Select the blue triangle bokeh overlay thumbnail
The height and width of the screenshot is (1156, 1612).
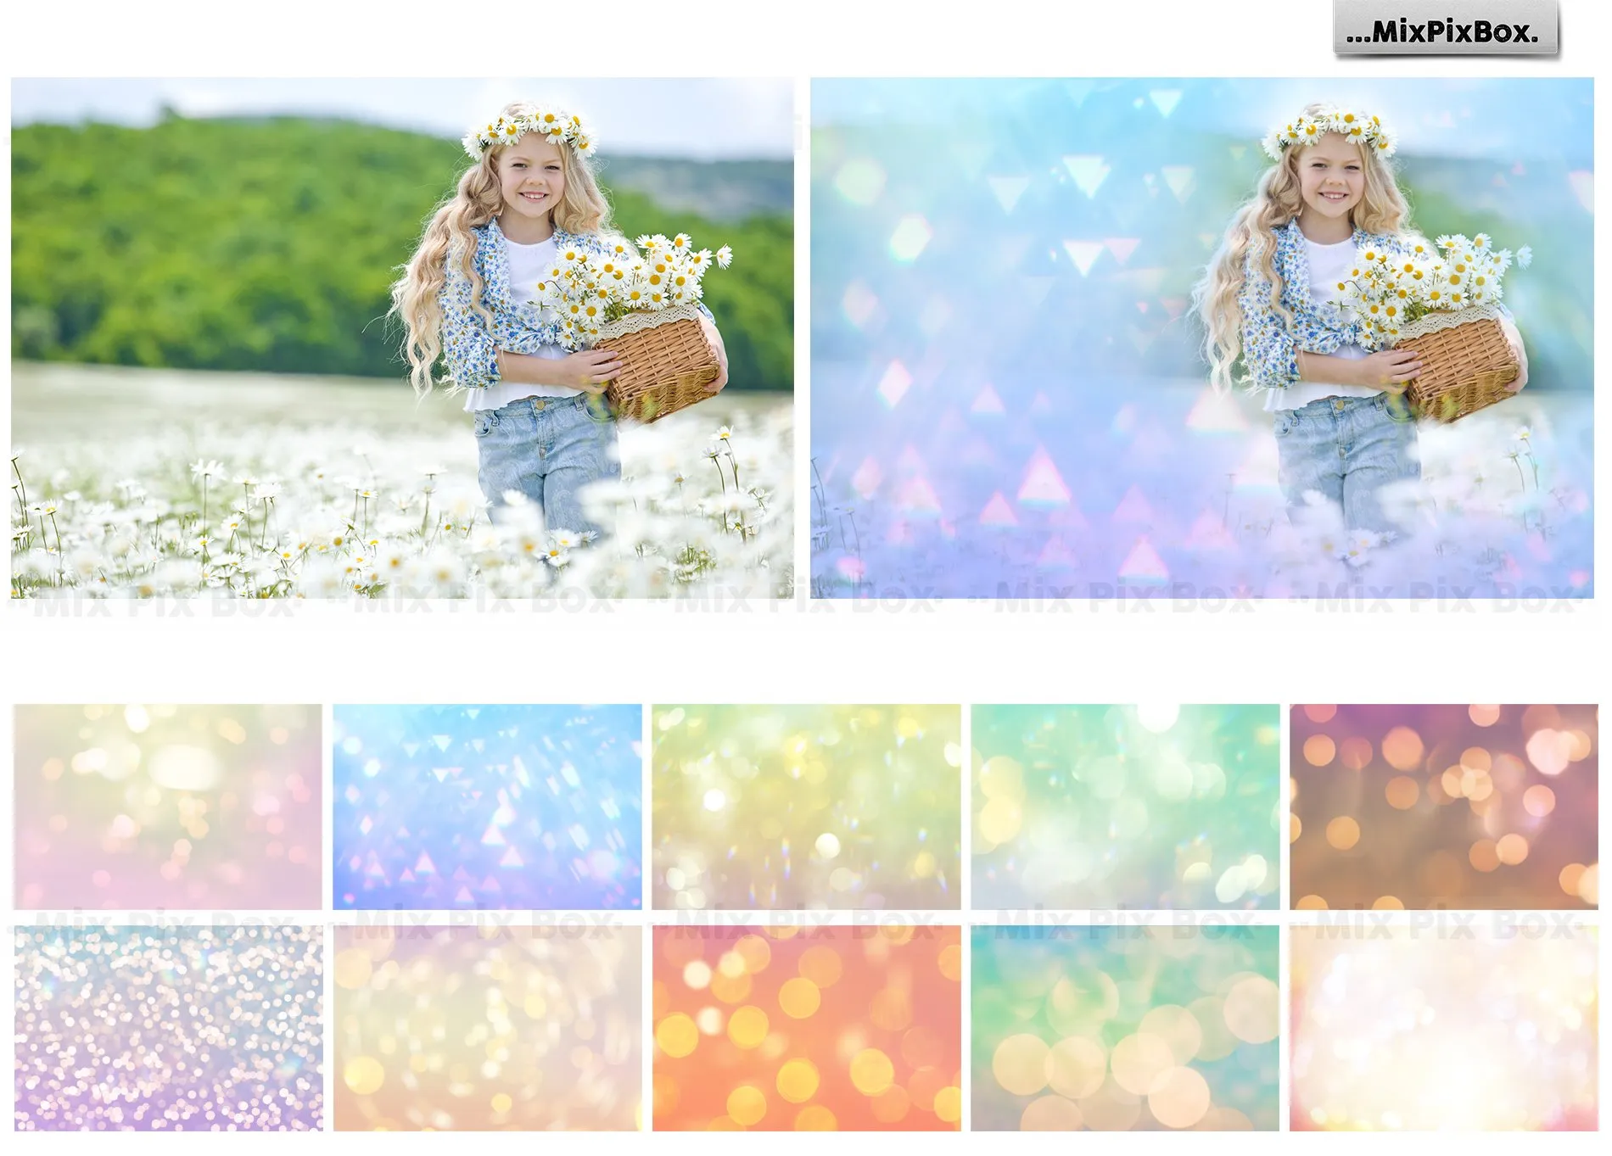[487, 807]
